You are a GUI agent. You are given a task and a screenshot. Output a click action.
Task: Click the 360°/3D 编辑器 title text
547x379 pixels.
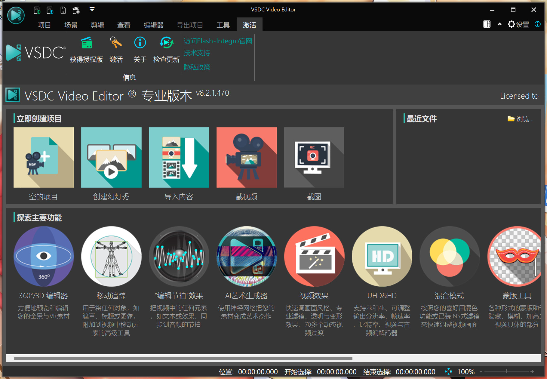coord(44,296)
